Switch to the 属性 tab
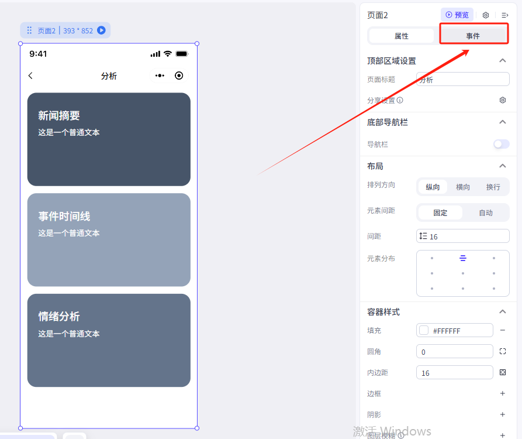 point(402,36)
